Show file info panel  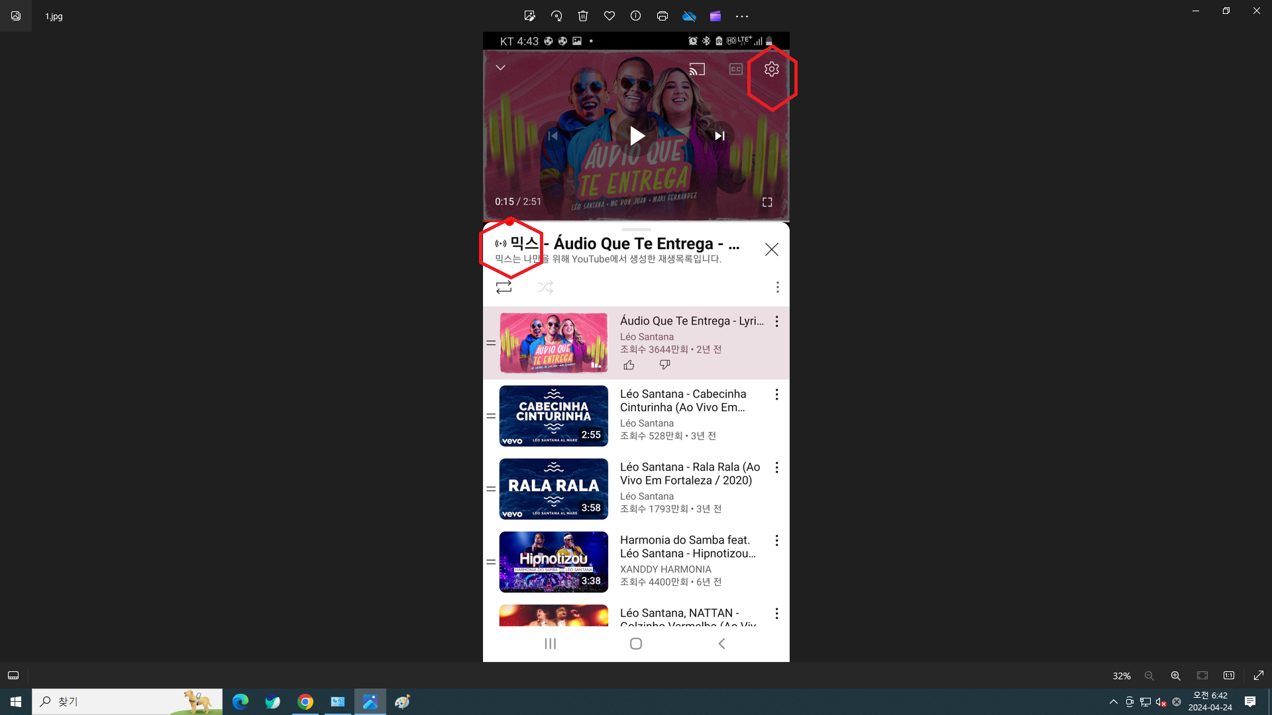[636, 16]
